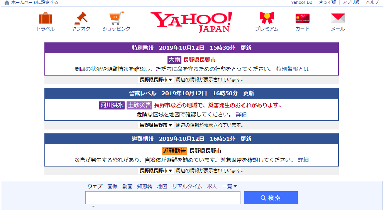Click the 特別警報 2019年10月12日 header bar
This screenshot has width=384, height=212.
pos(191,48)
